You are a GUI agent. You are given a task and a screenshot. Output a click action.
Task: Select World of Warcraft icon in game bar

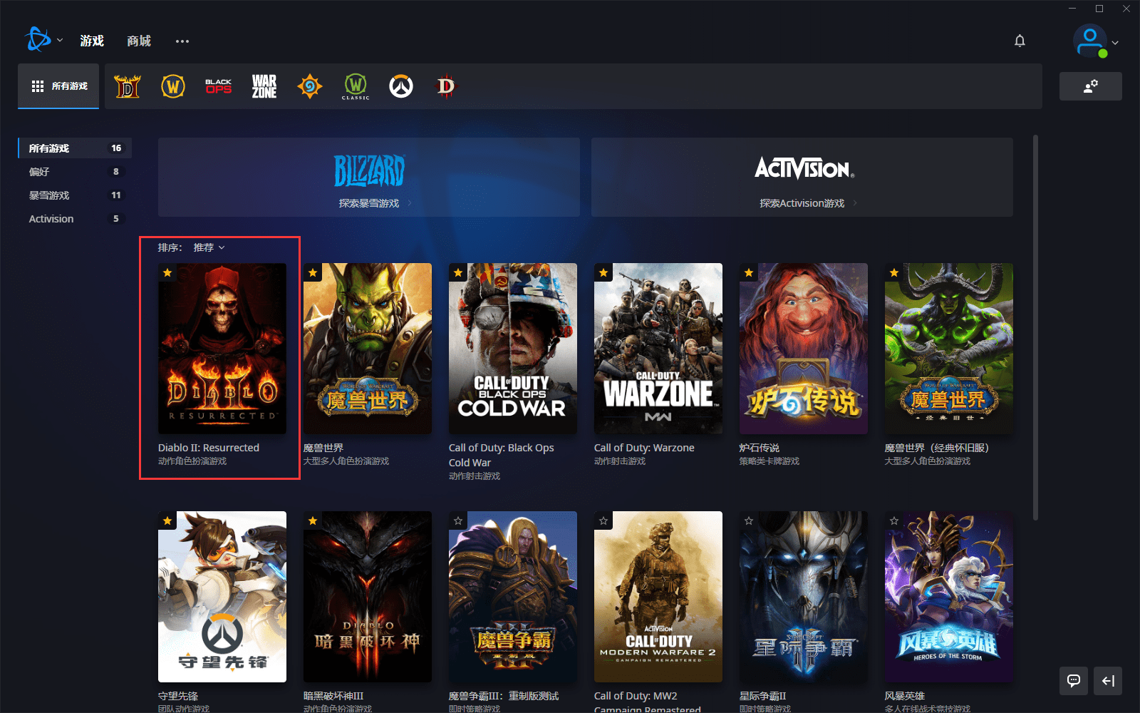click(173, 86)
